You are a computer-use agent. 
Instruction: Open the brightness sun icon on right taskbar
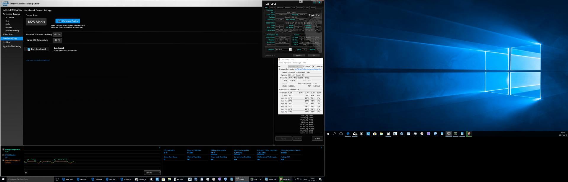coord(362,134)
